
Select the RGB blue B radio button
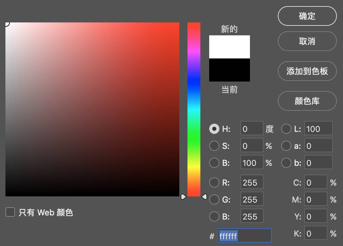(214, 216)
